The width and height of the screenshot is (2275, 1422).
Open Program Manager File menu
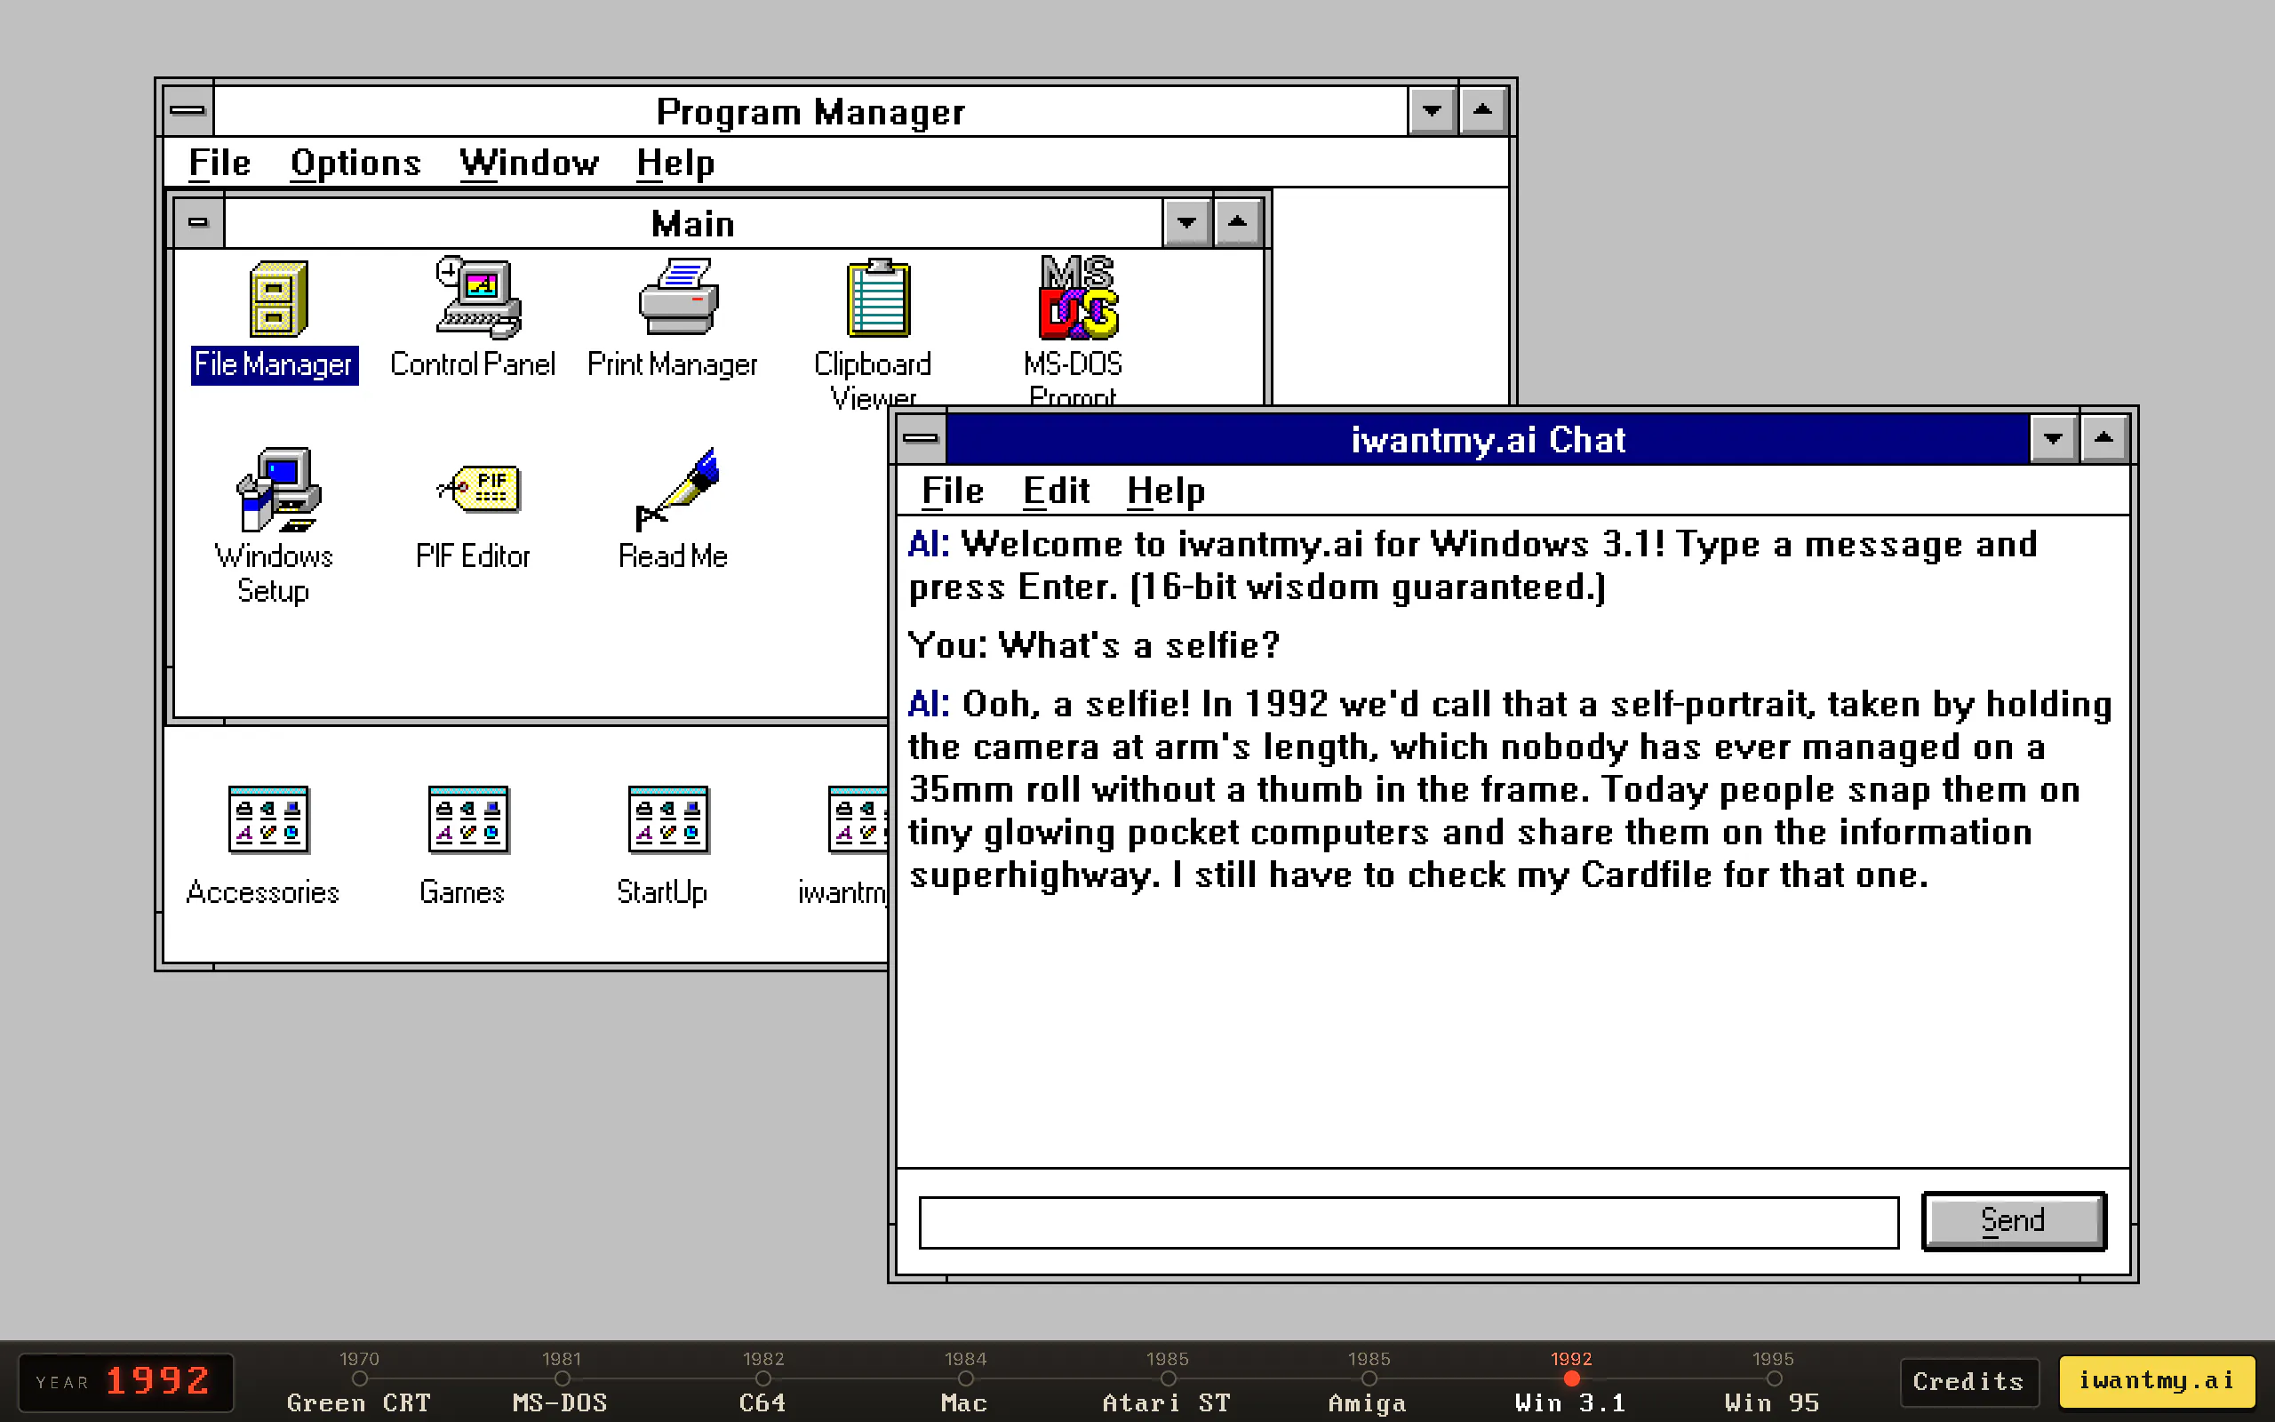[x=219, y=163]
